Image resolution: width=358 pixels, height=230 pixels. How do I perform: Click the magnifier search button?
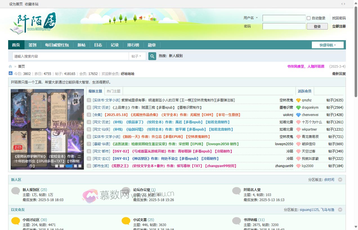[x=152, y=56]
